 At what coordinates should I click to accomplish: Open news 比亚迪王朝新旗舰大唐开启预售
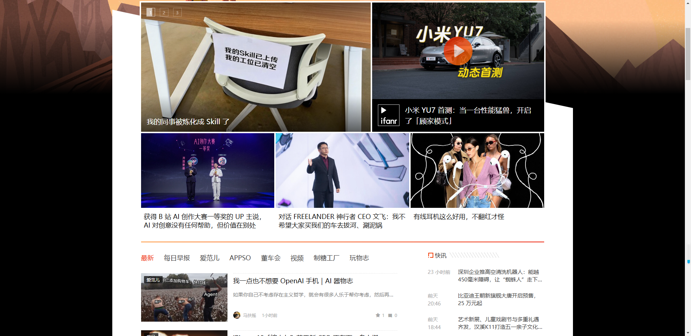[497, 299]
